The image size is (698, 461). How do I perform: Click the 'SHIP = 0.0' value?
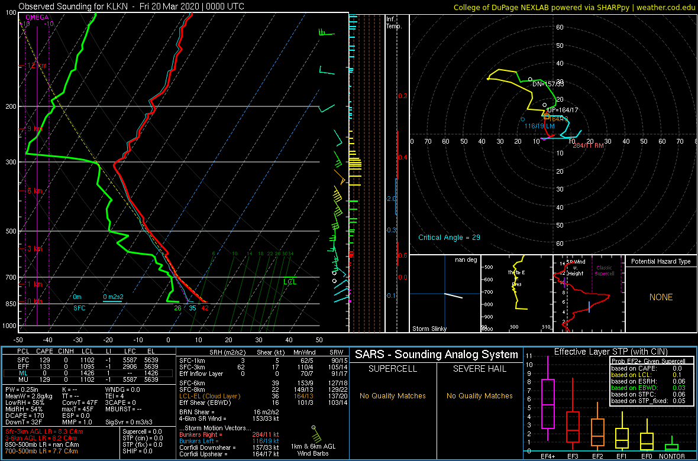pyautogui.click(x=138, y=451)
